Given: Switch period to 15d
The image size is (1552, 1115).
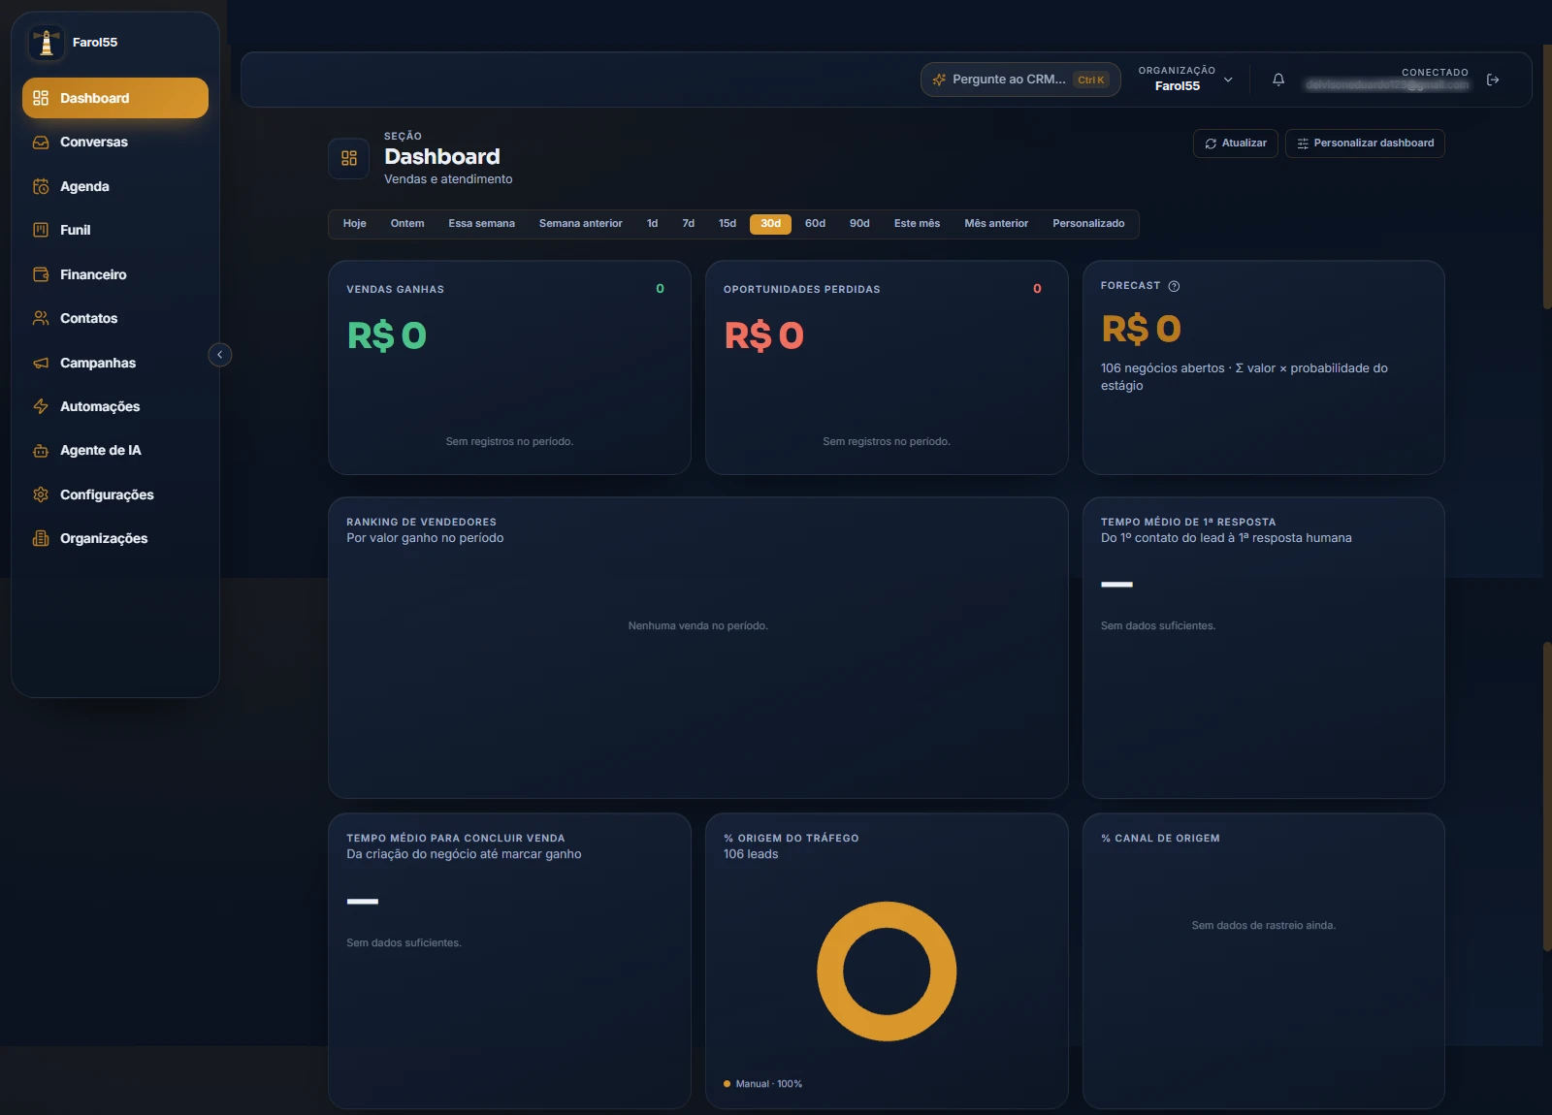Looking at the screenshot, I should 727,224.
